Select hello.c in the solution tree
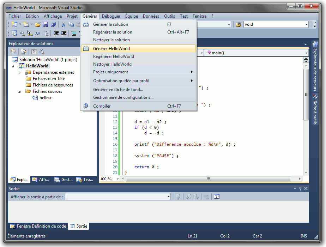This screenshot has height=247, width=326. click(x=42, y=98)
